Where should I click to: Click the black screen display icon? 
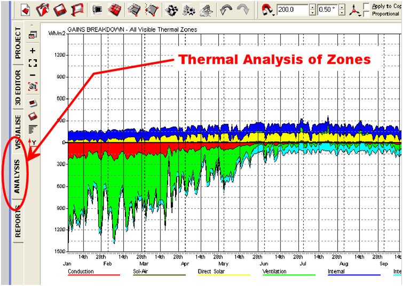[97, 10]
